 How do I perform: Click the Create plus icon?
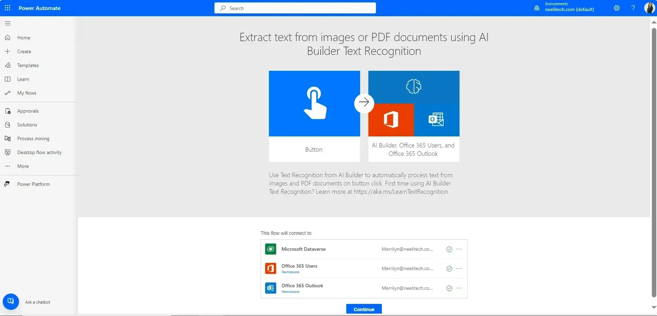click(8, 51)
